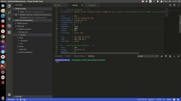Open the hosts file in explorer tree
This screenshot has height=101, width=181.
click(21, 47)
